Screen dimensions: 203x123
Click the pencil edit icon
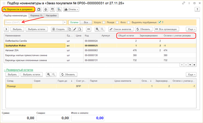coord(75,29)
